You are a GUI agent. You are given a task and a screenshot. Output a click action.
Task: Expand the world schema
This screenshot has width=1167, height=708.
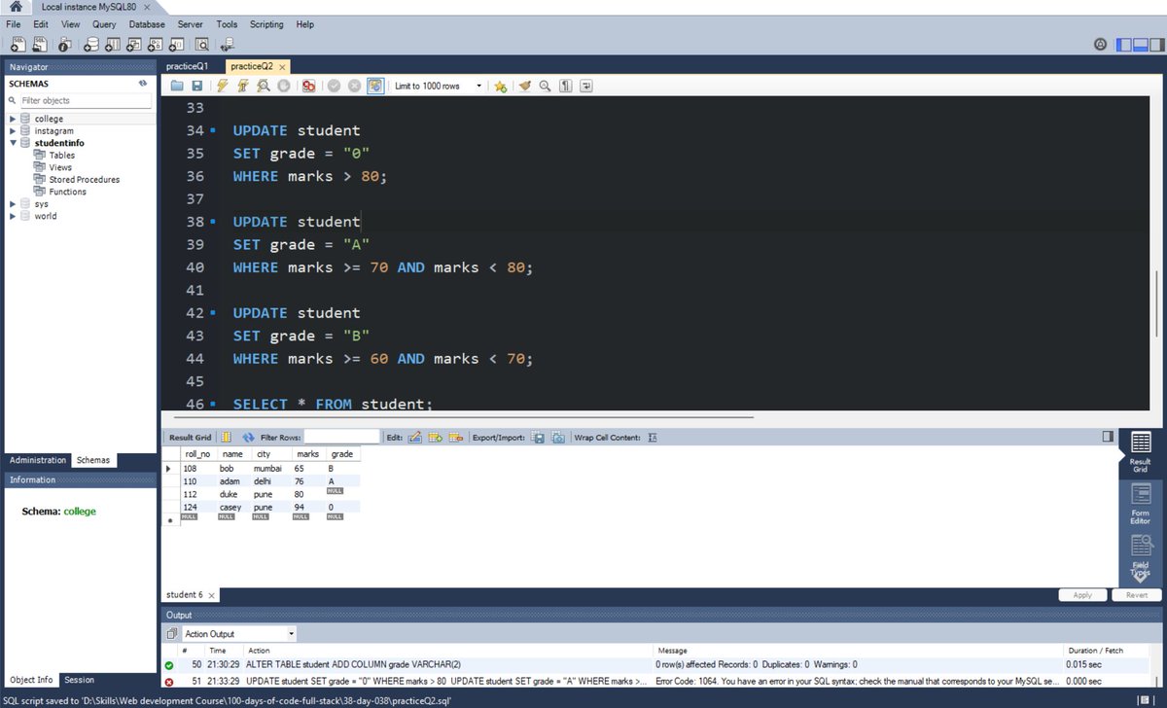click(x=13, y=216)
